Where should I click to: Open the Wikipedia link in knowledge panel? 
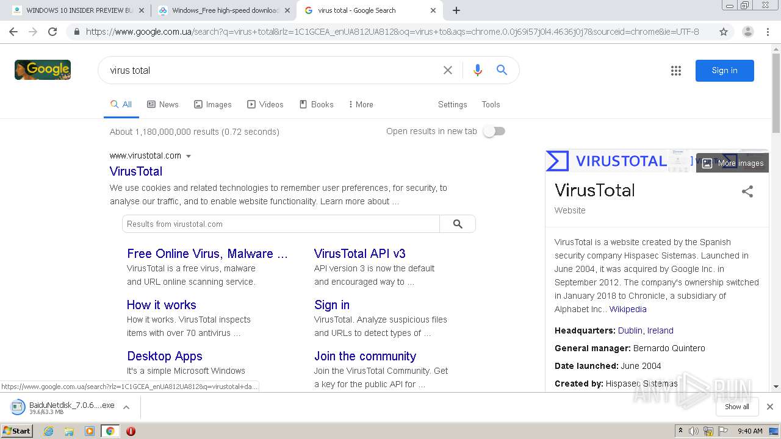click(x=628, y=309)
